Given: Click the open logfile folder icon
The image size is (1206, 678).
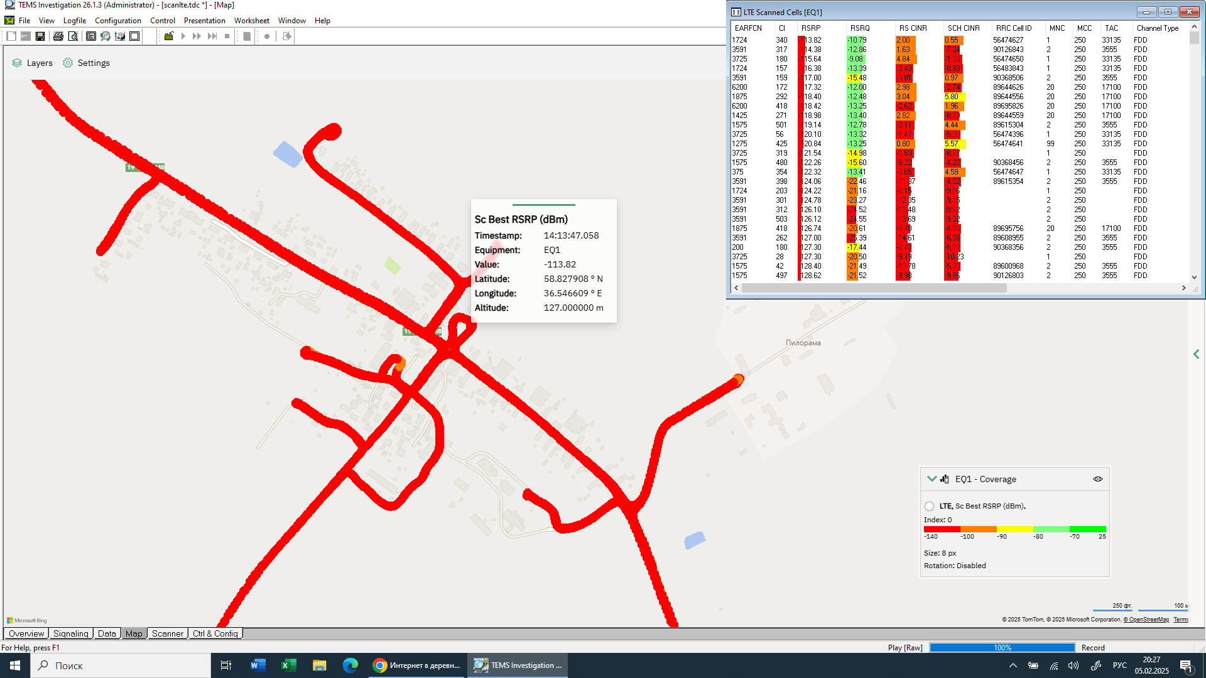Looking at the screenshot, I should [x=168, y=36].
